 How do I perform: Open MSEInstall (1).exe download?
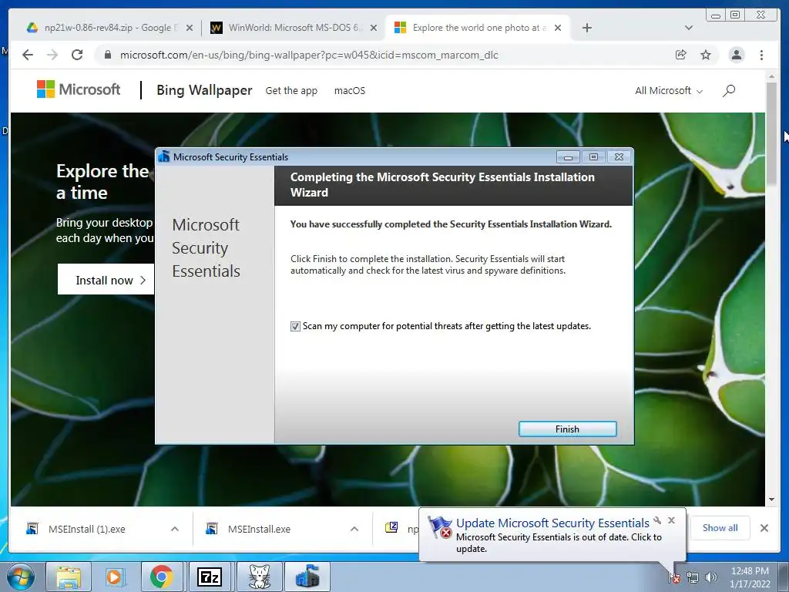point(86,529)
